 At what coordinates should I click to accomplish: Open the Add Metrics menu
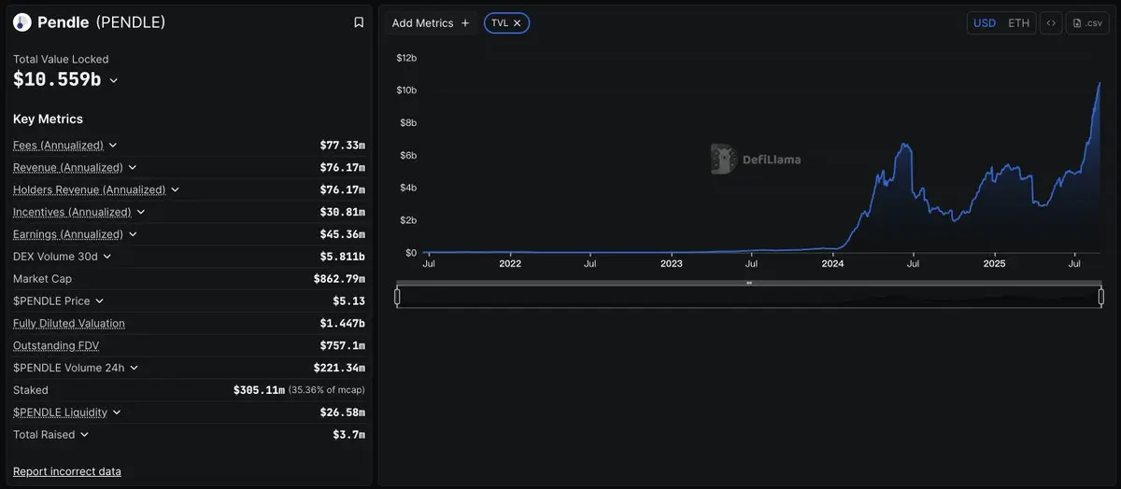click(431, 23)
